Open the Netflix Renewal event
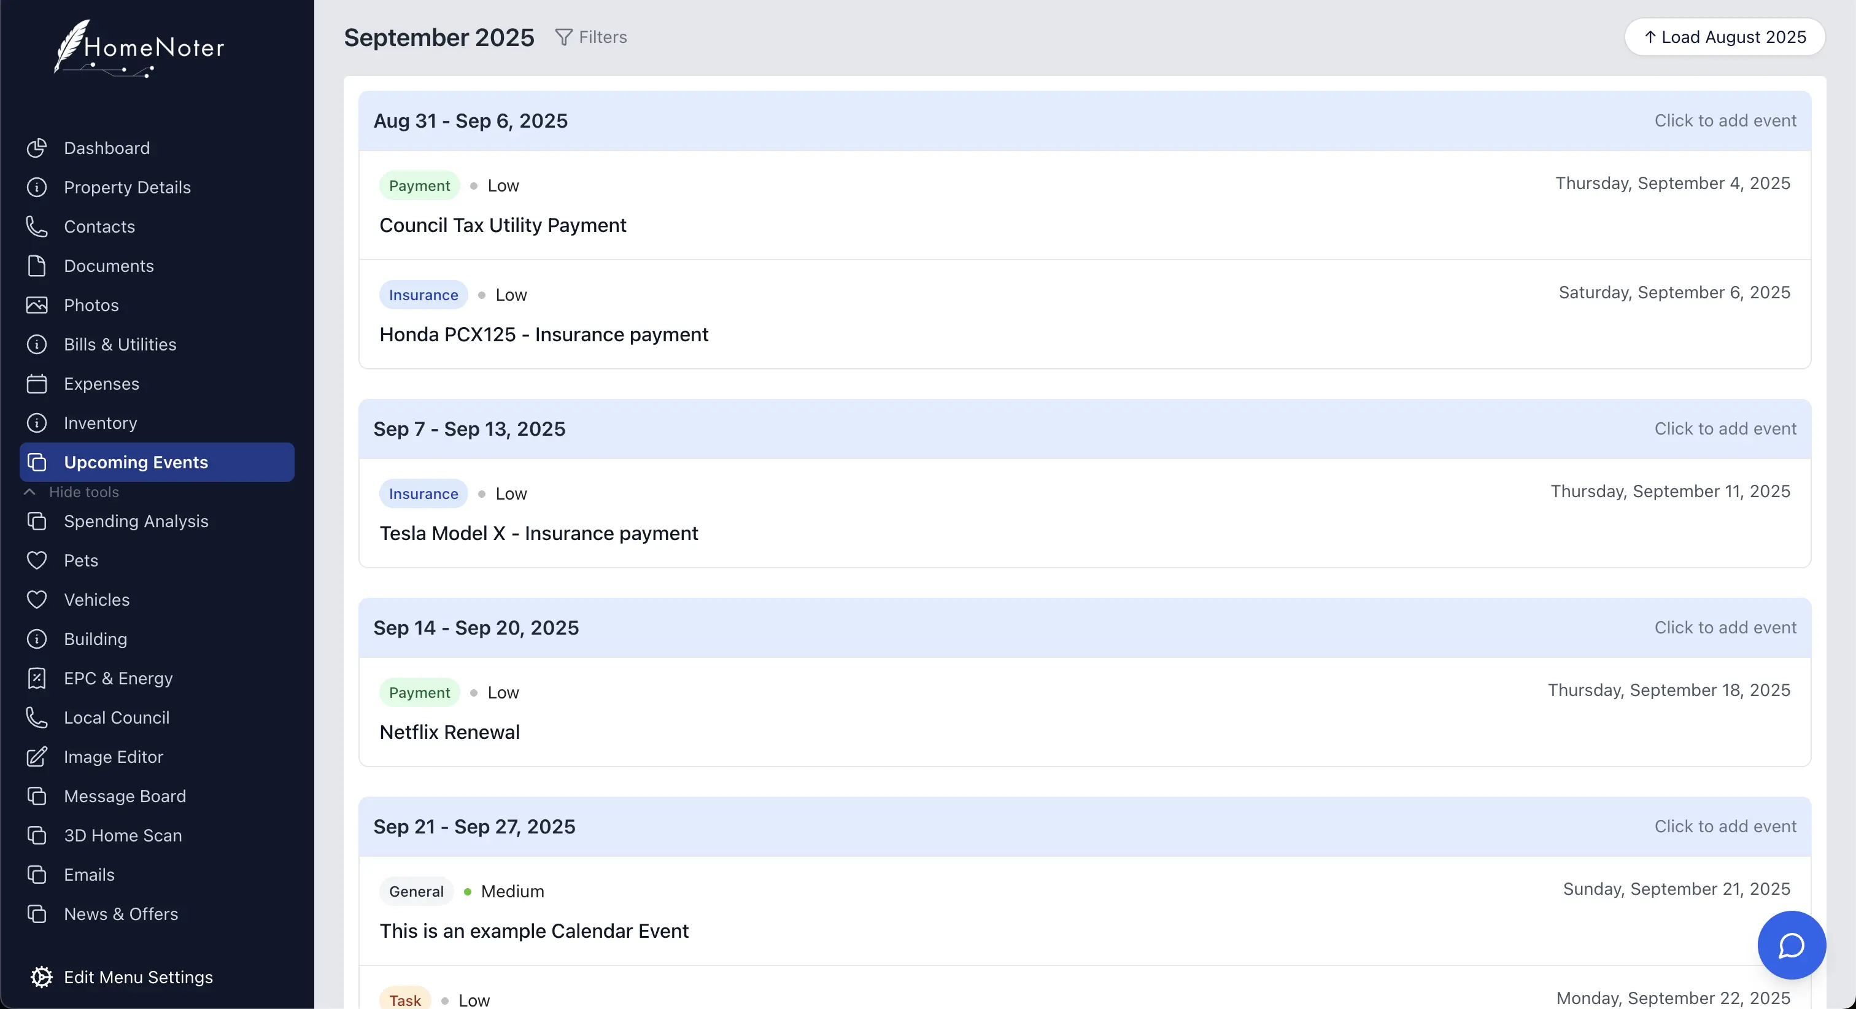Image resolution: width=1856 pixels, height=1009 pixels. tap(450, 732)
